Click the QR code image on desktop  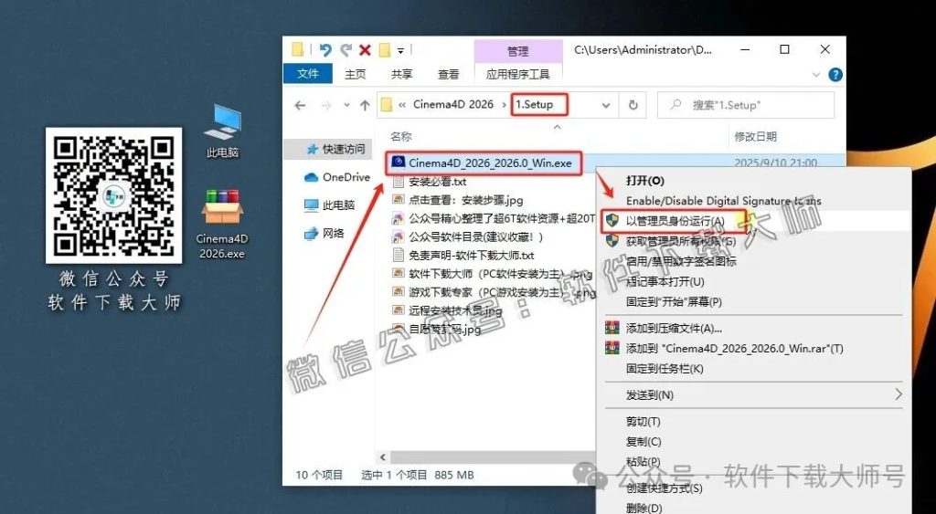point(114,195)
